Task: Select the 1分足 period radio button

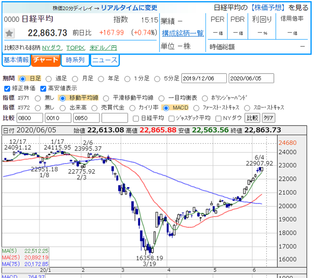Action: click(x=127, y=79)
